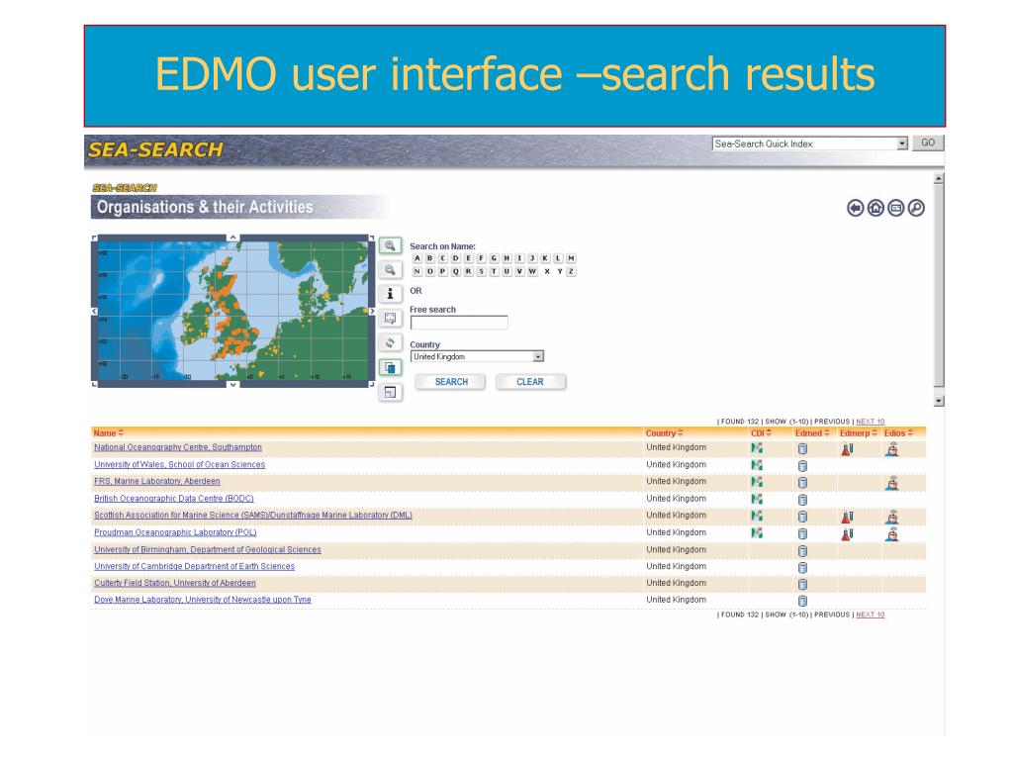Open Edmed icon for University of Birmingham

pos(802,550)
